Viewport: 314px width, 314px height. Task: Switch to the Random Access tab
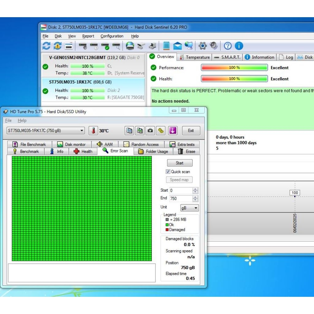[141, 144]
